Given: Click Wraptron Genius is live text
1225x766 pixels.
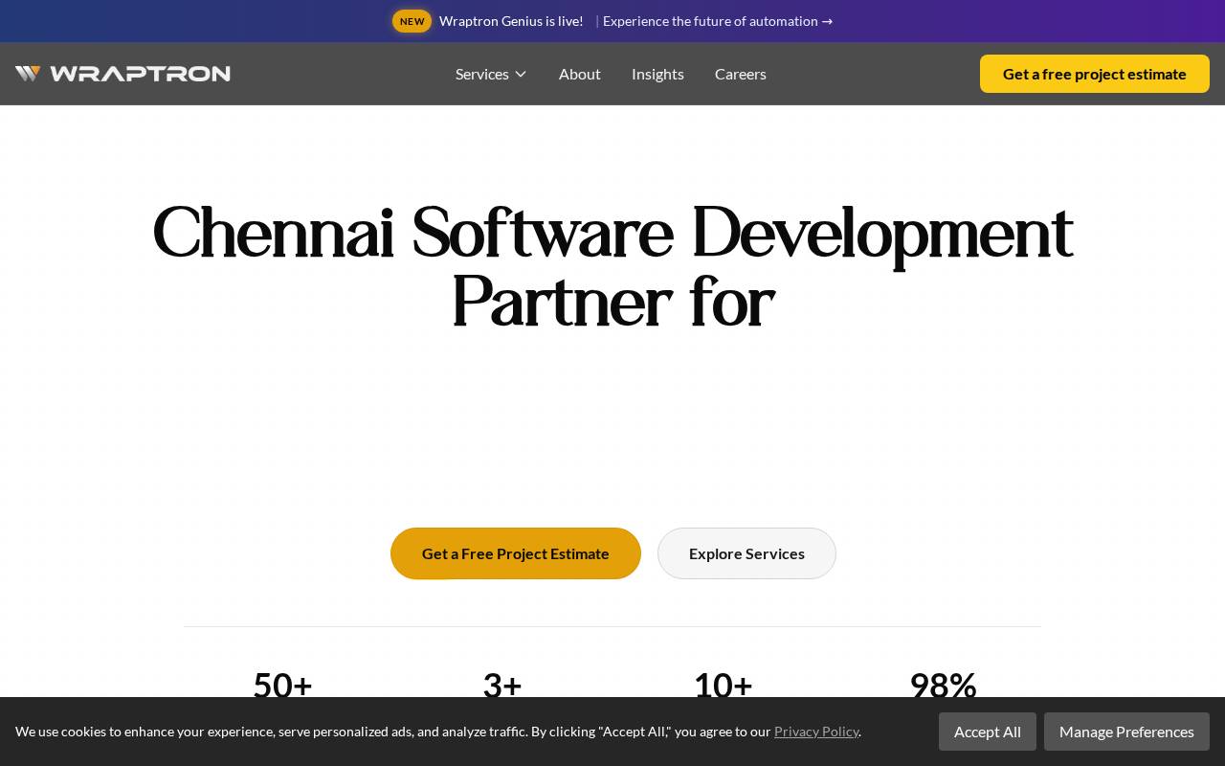Looking at the screenshot, I should pos(511,21).
